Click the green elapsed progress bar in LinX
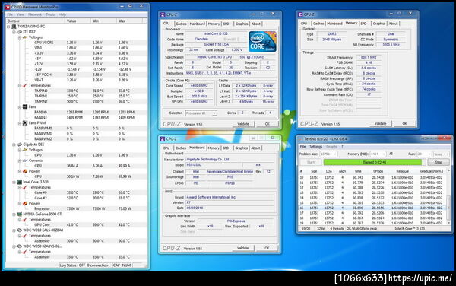 (373, 162)
